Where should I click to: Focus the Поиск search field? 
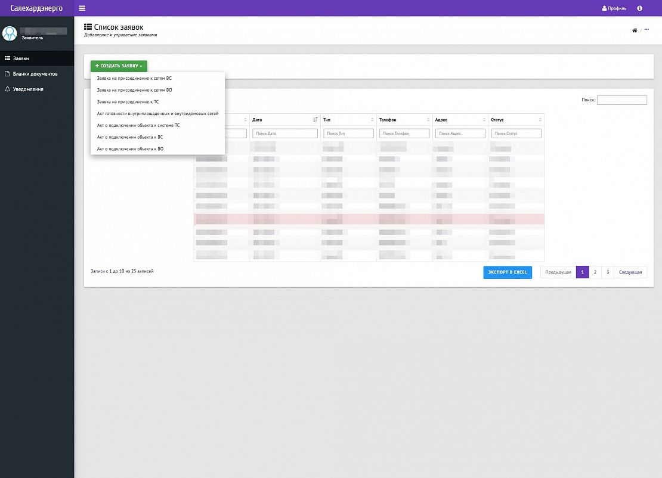point(621,100)
